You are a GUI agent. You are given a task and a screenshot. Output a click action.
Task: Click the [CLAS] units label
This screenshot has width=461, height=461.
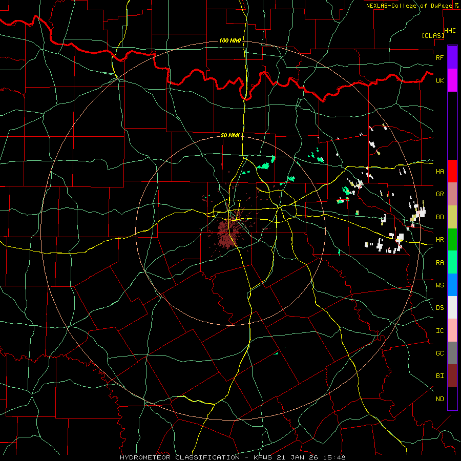433,35
